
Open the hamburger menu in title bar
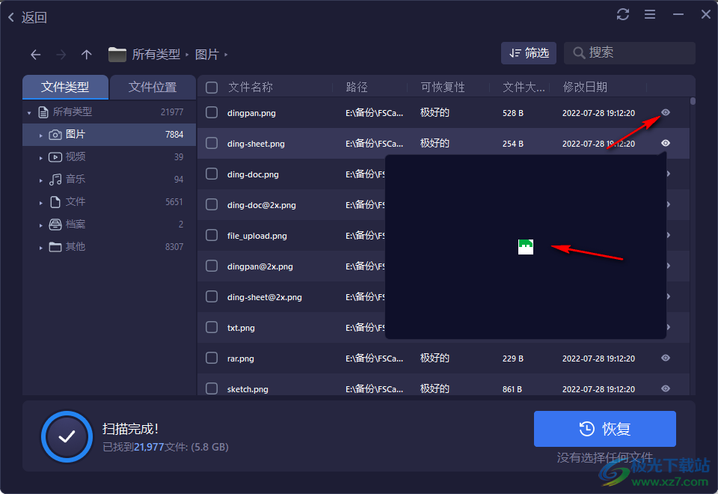tap(650, 13)
